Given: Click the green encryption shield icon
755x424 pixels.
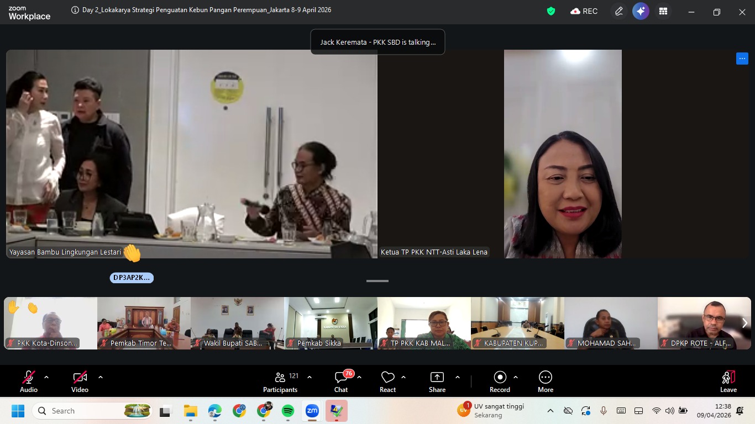Looking at the screenshot, I should coord(550,11).
